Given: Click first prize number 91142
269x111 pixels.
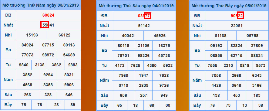Looking at the screenshot, I should pyautogui.click(x=144, y=26).
